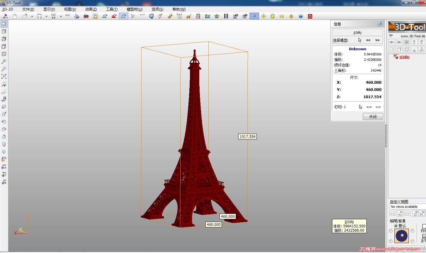Click the EXE publish save icon
The width and height of the screenshot is (426, 253).
[54, 16]
